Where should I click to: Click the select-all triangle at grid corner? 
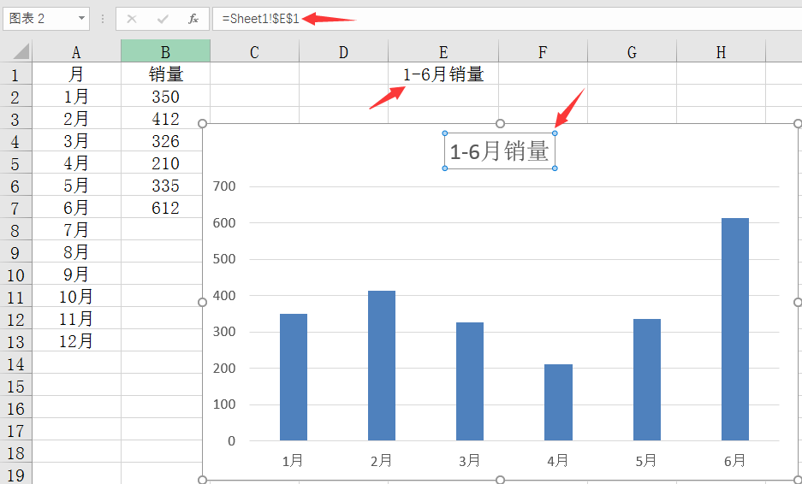(x=21, y=51)
